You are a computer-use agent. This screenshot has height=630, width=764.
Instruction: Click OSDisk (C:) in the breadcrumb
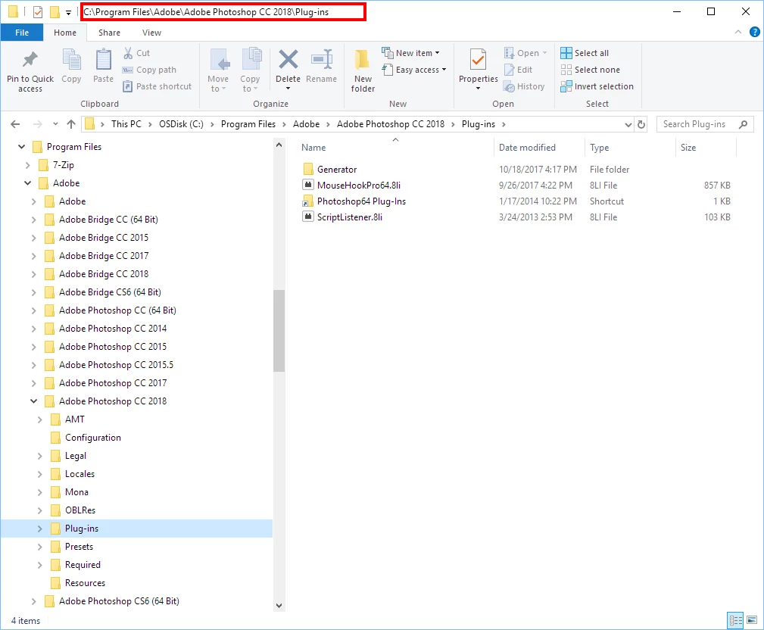tap(181, 124)
